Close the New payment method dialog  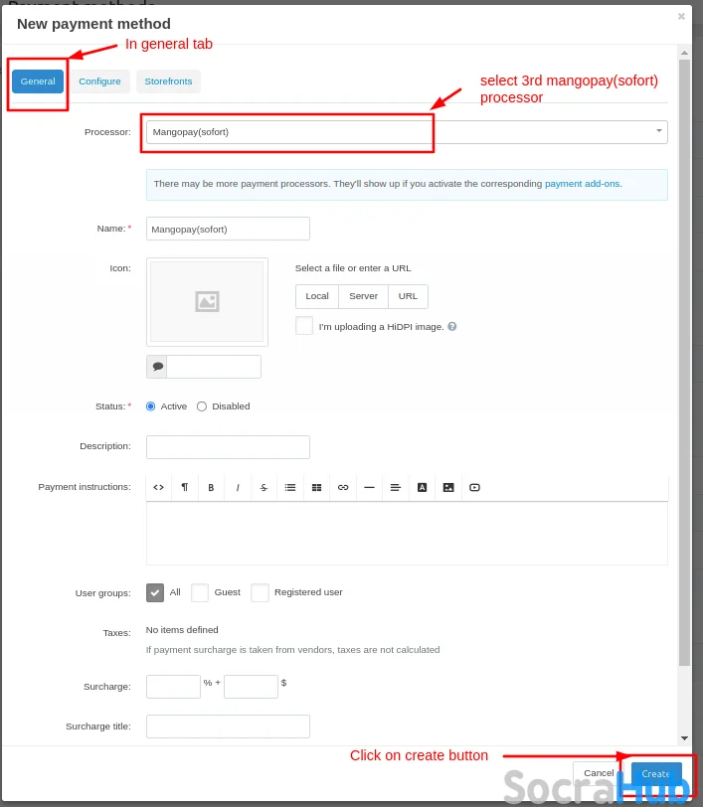coord(681,17)
